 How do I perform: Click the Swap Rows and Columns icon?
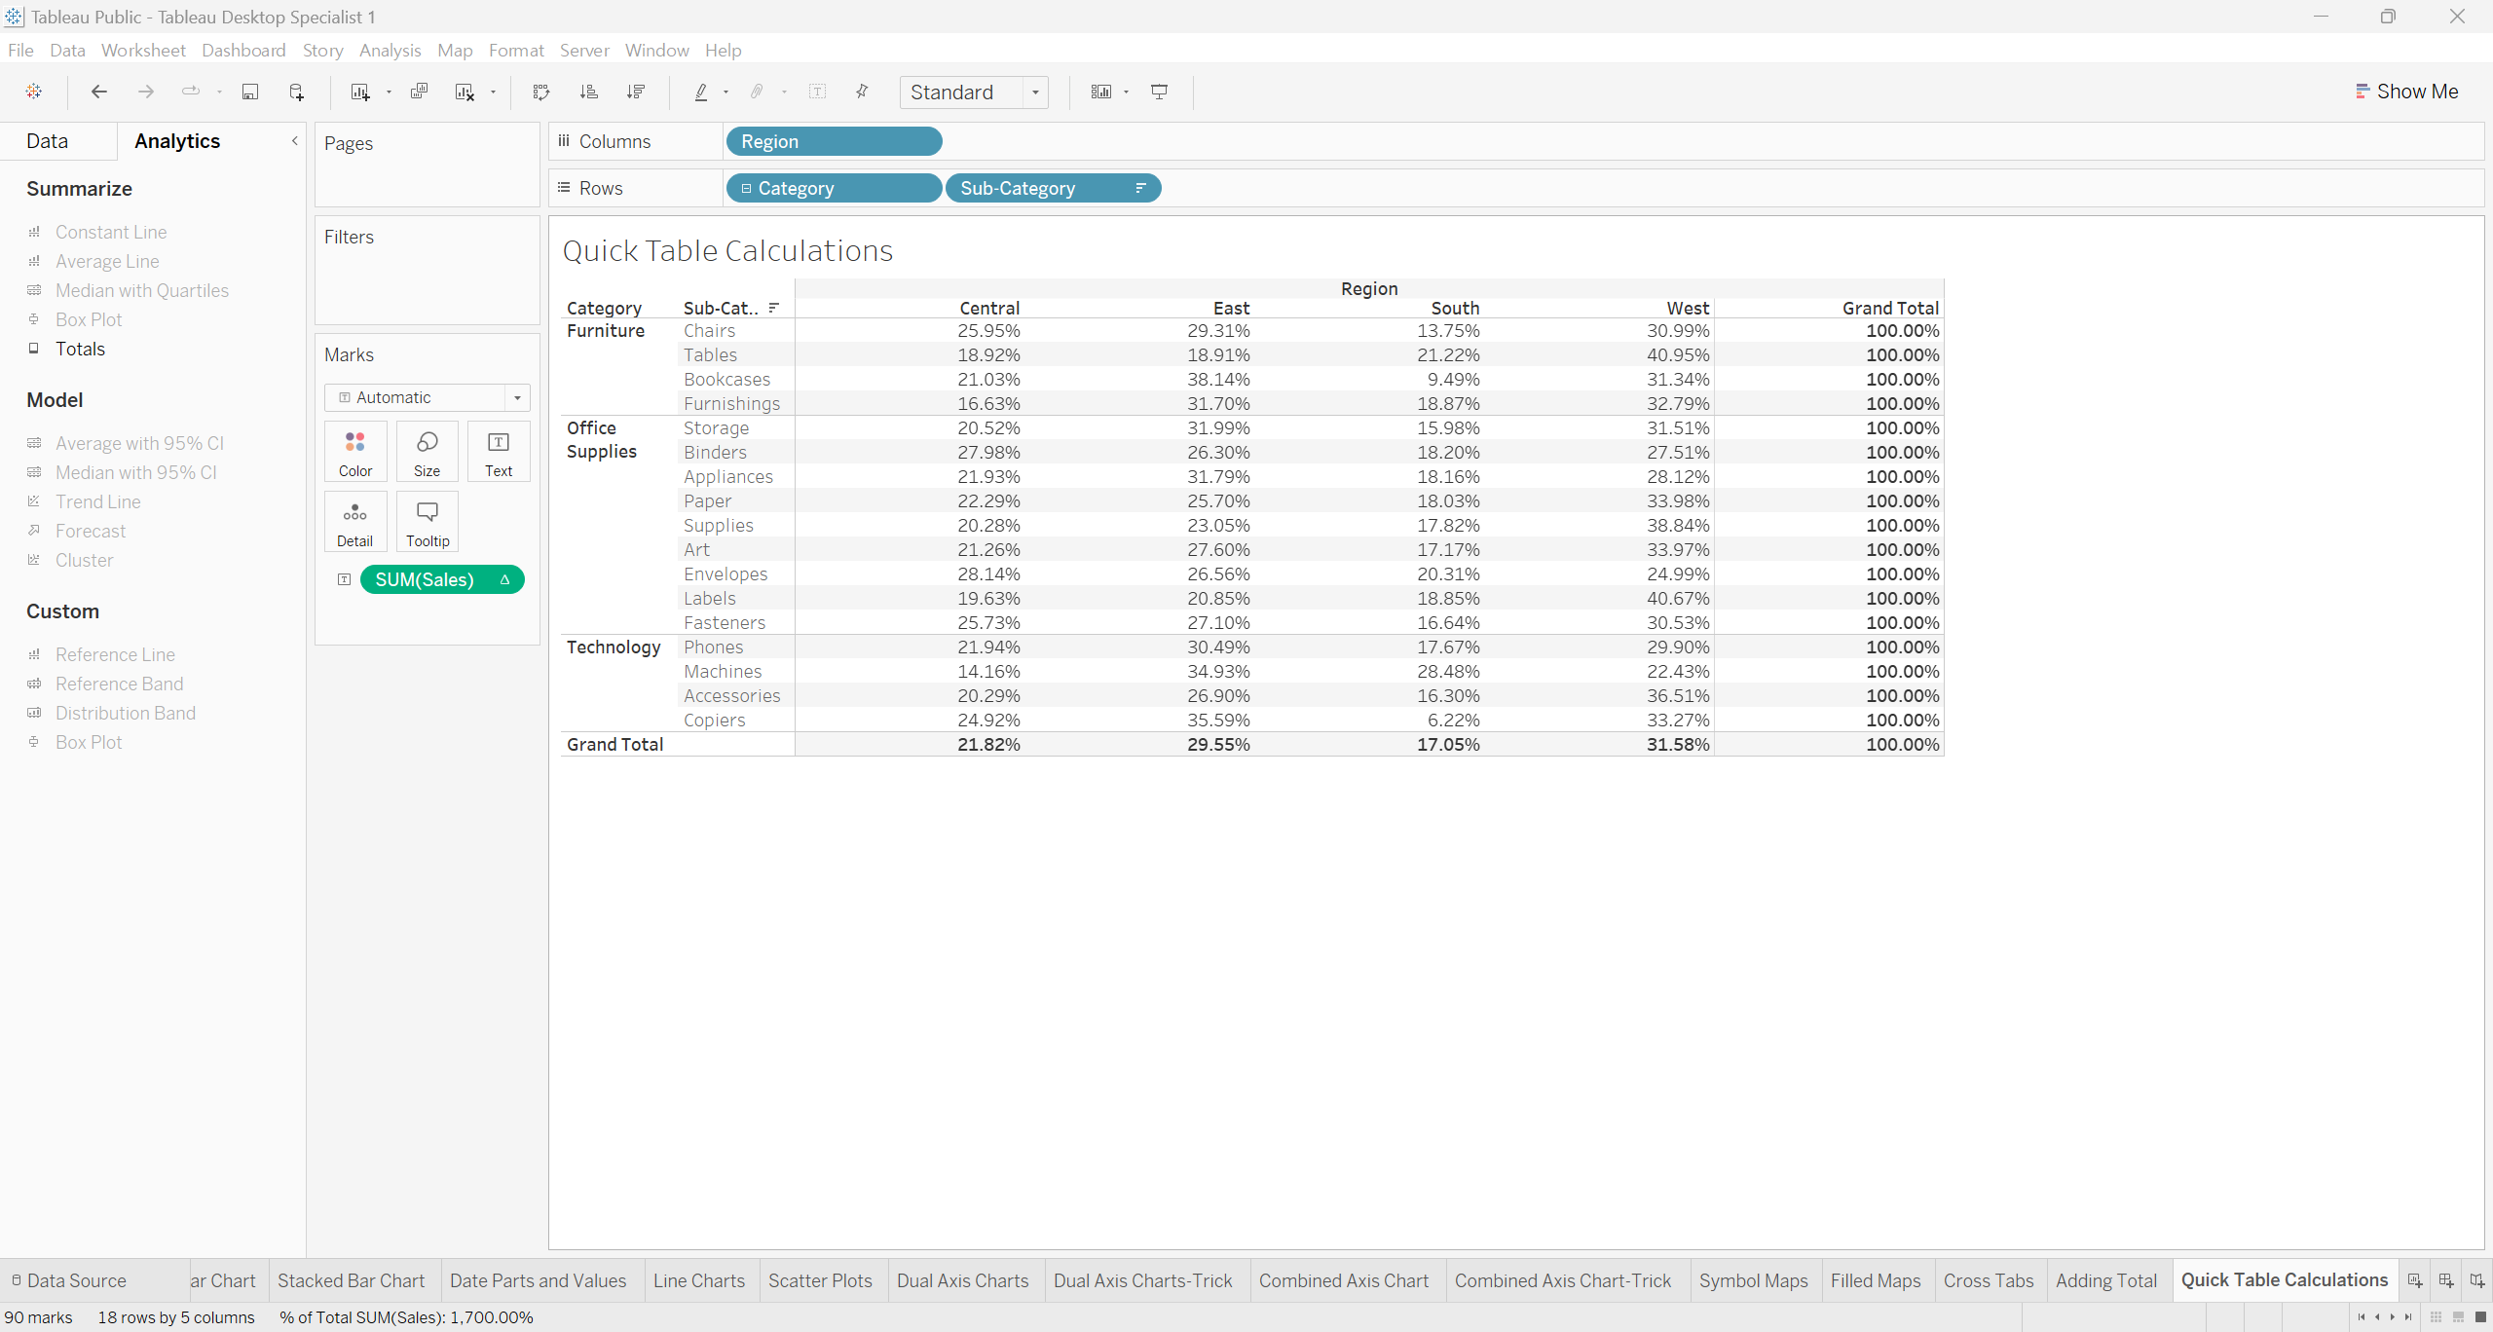pyautogui.click(x=541, y=92)
